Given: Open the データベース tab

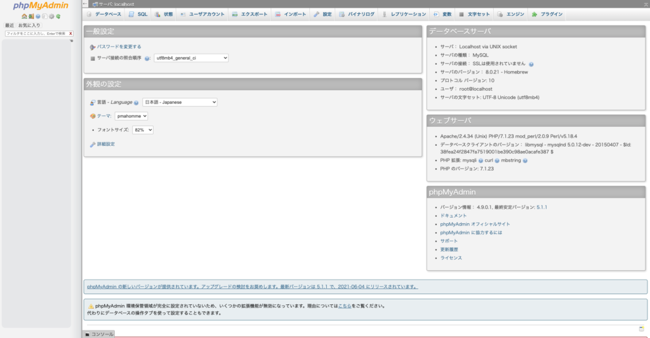Looking at the screenshot, I should click(x=103, y=14).
